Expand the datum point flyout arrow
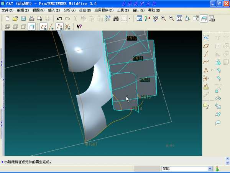Viewport: 230px width, 173px height. click(212, 70)
